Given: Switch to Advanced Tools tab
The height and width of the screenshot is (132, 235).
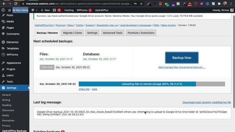Looking at the screenshot, I should pyautogui.click(x=113, y=33).
